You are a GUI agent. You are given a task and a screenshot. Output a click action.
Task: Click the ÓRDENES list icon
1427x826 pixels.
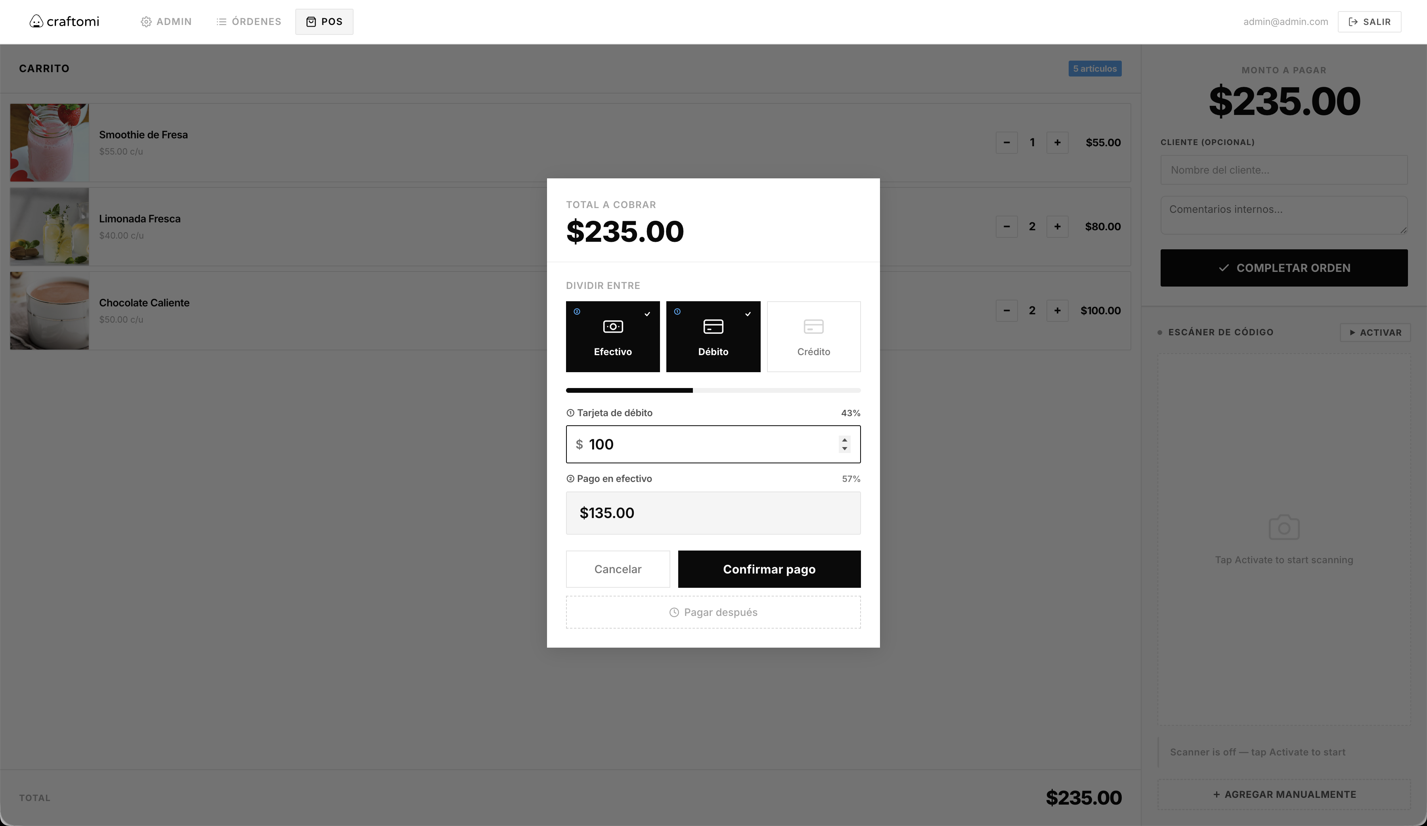point(222,21)
